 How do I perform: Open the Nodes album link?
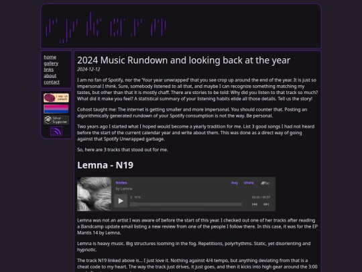point(121,183)
